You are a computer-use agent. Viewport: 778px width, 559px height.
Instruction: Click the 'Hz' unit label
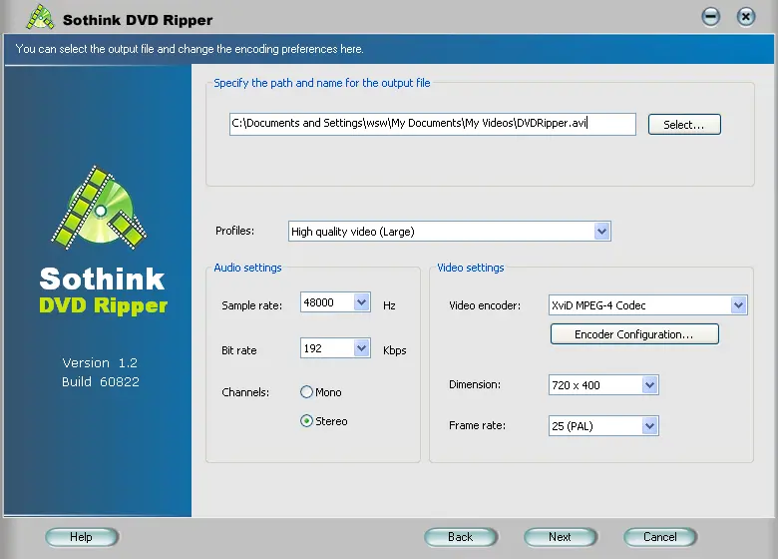[x=389, y=305]
